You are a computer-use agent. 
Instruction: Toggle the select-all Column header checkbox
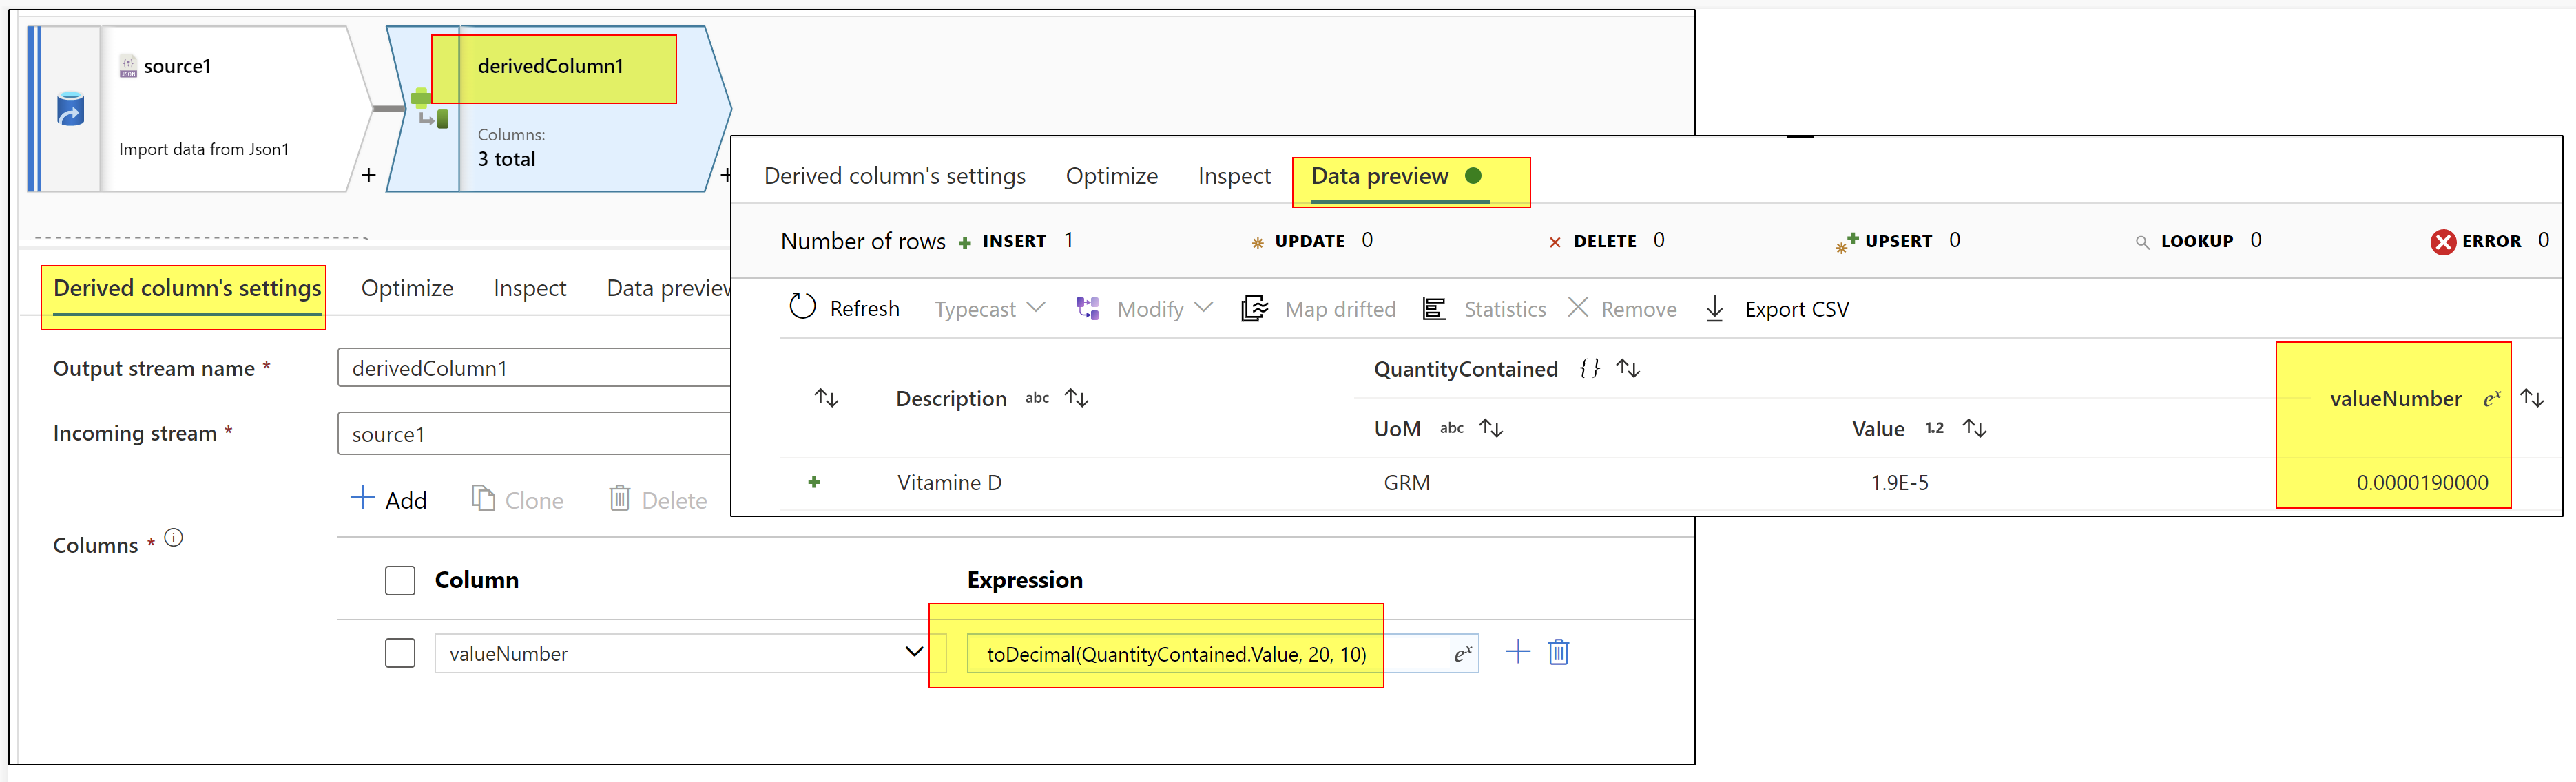coord(399,580)
